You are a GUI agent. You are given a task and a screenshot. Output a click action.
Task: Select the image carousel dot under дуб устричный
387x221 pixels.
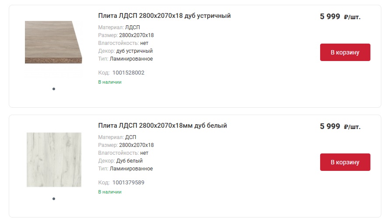pos(54,89)
